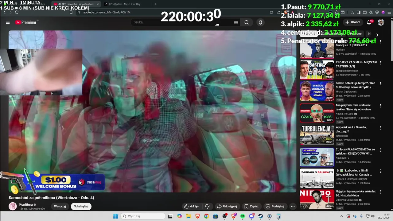The image size is (393, 221).
Task: Open Konfitura channel avatar
Action: tap(13, 206)
